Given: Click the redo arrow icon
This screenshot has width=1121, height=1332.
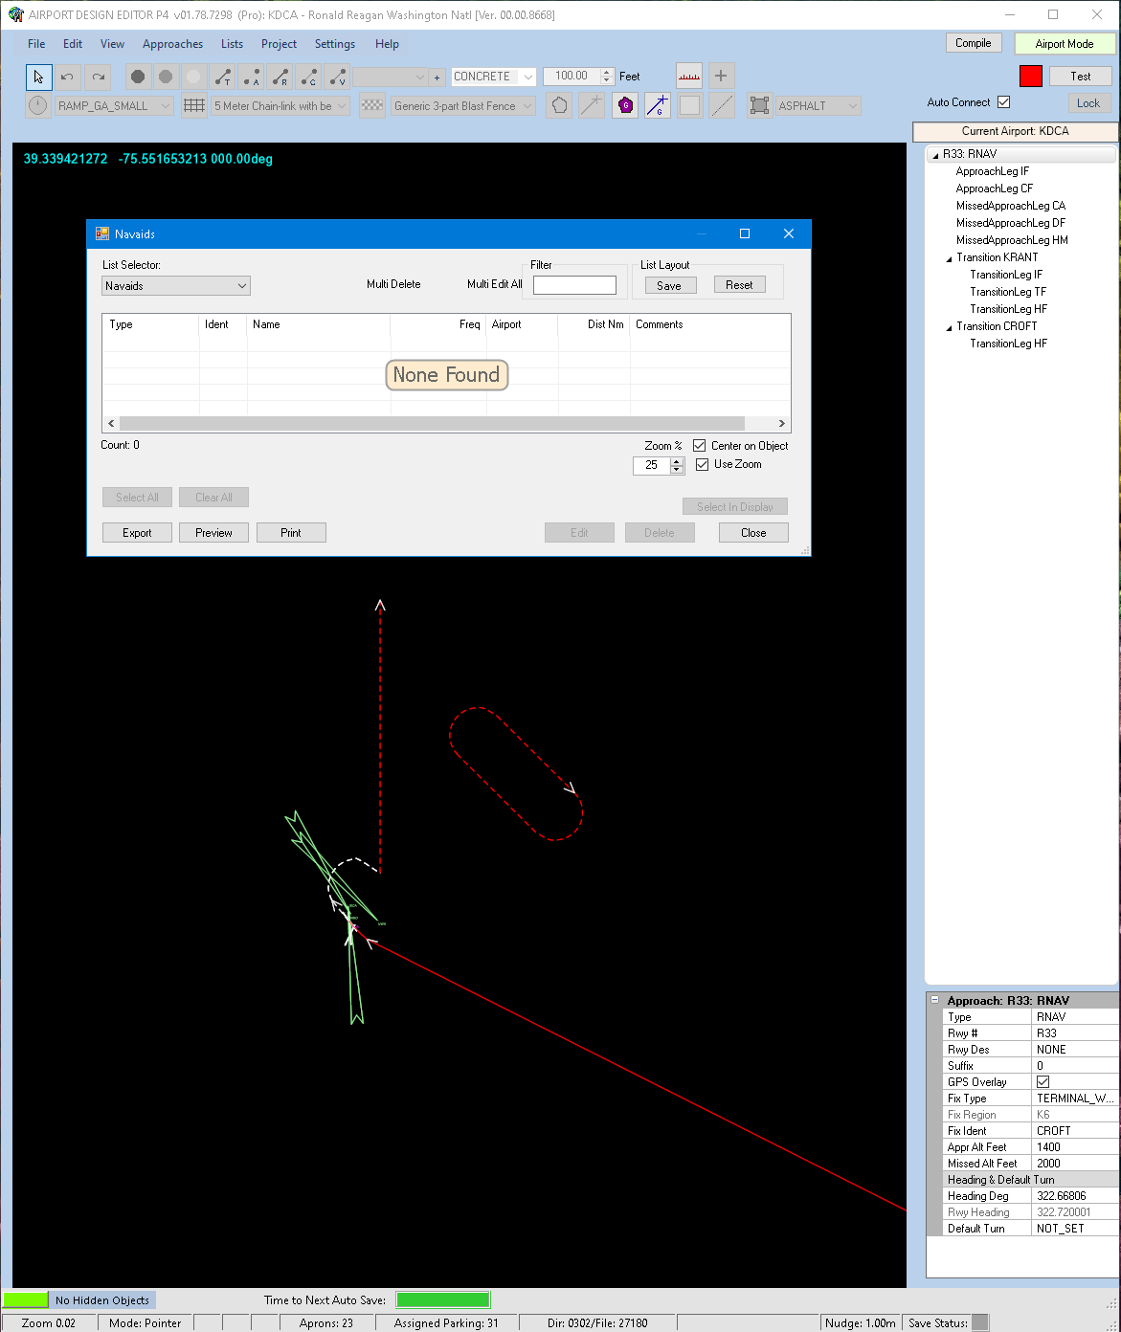Looking at the screenshot, I should click(x=98, y=77).
